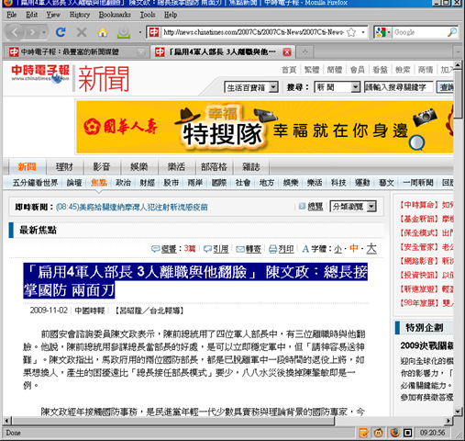Screen dimensions: 465x441
Task: Click the Stop loading X icon
Action: tap(82, 32)
